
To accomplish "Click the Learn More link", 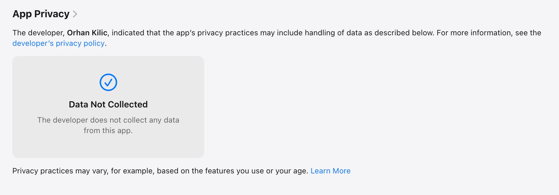I will click(330, 171).
